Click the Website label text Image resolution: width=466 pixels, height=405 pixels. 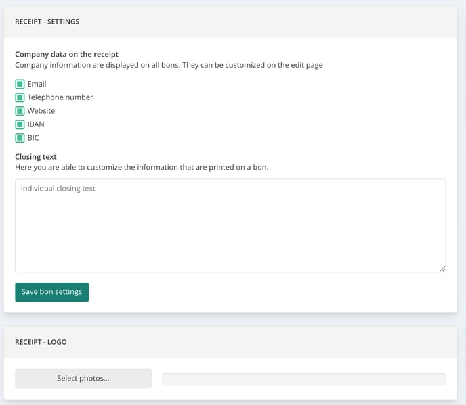point(41,111)
